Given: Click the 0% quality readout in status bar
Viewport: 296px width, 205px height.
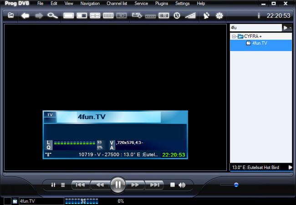Looking at the screenshot, I should (121, 201).
